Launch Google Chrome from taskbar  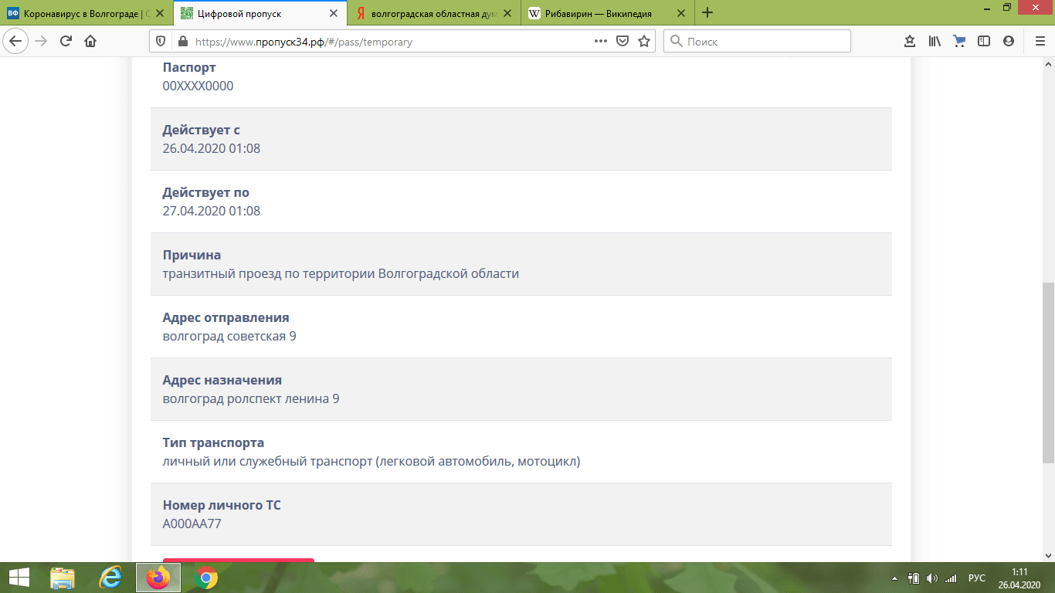206,578
